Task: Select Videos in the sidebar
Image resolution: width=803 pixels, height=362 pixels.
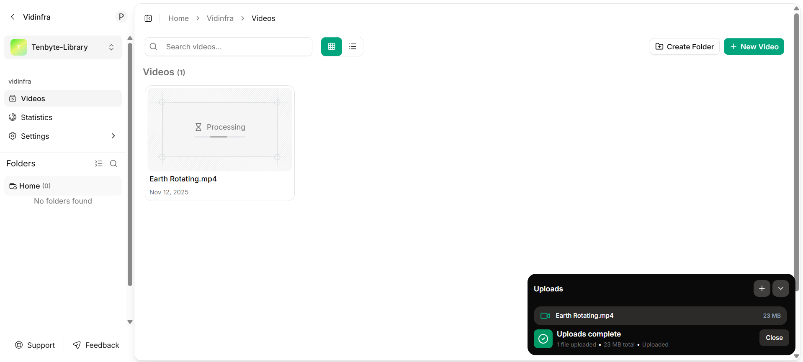Action: 63,98
